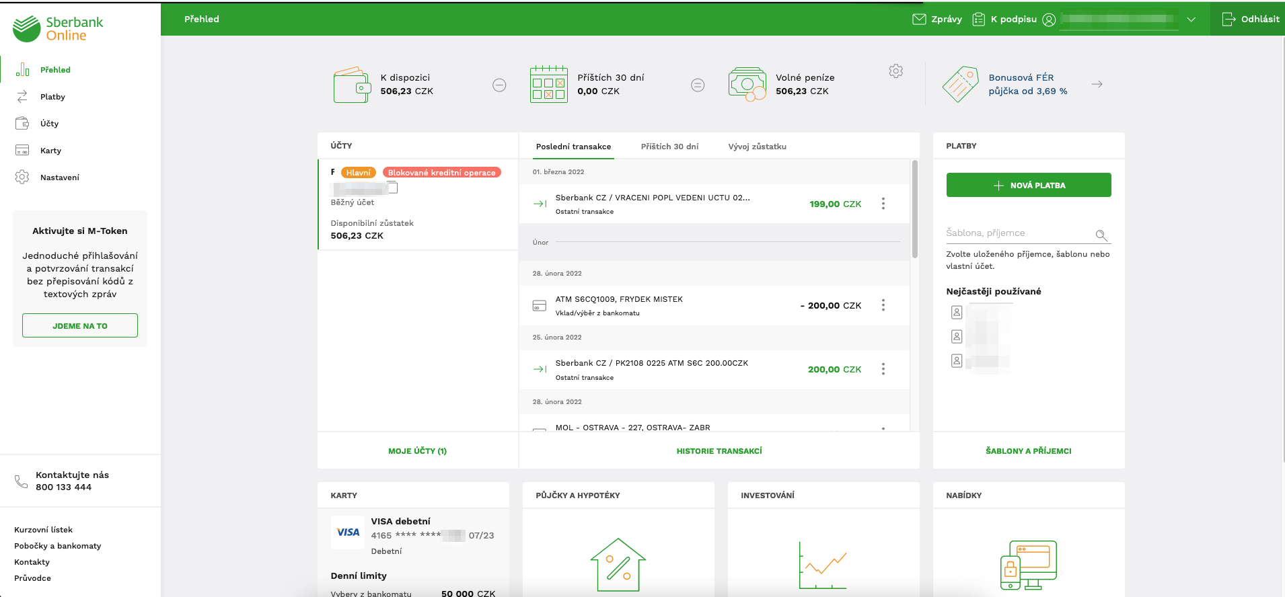Open the Kontakty footer link
This screenshot has width=1285, height=597.
click(32, 562)
